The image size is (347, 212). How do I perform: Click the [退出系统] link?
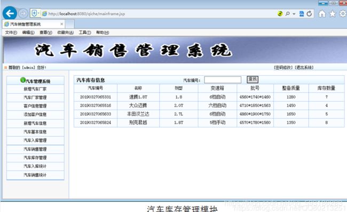point(304,67)
